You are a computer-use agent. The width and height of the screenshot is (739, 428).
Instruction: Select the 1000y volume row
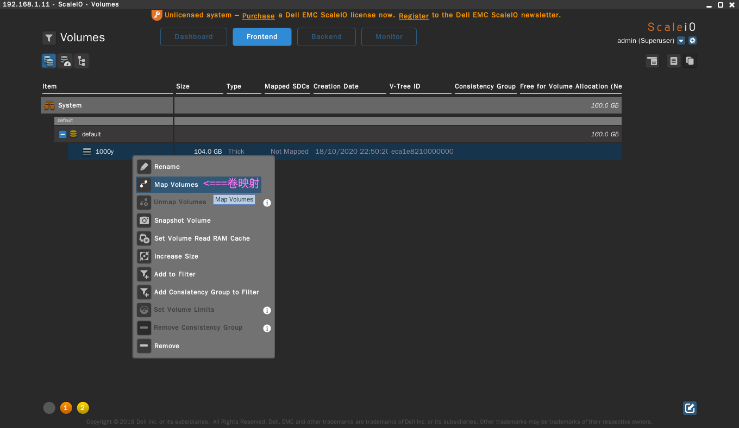tap(345, 152)
